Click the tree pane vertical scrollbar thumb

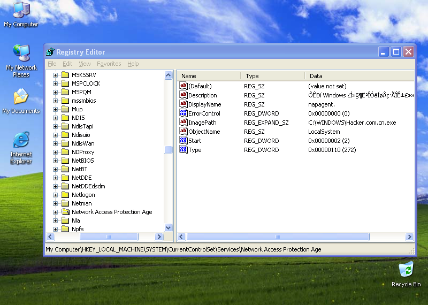169,150
